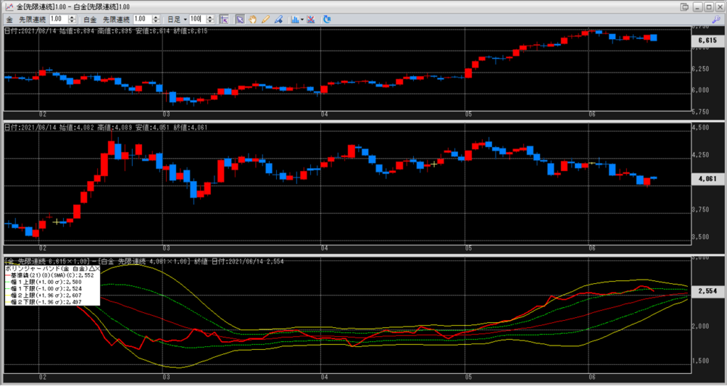Close the Bollinger band legend box
Viewport: 727px width, 386px height.
(97, 270)
